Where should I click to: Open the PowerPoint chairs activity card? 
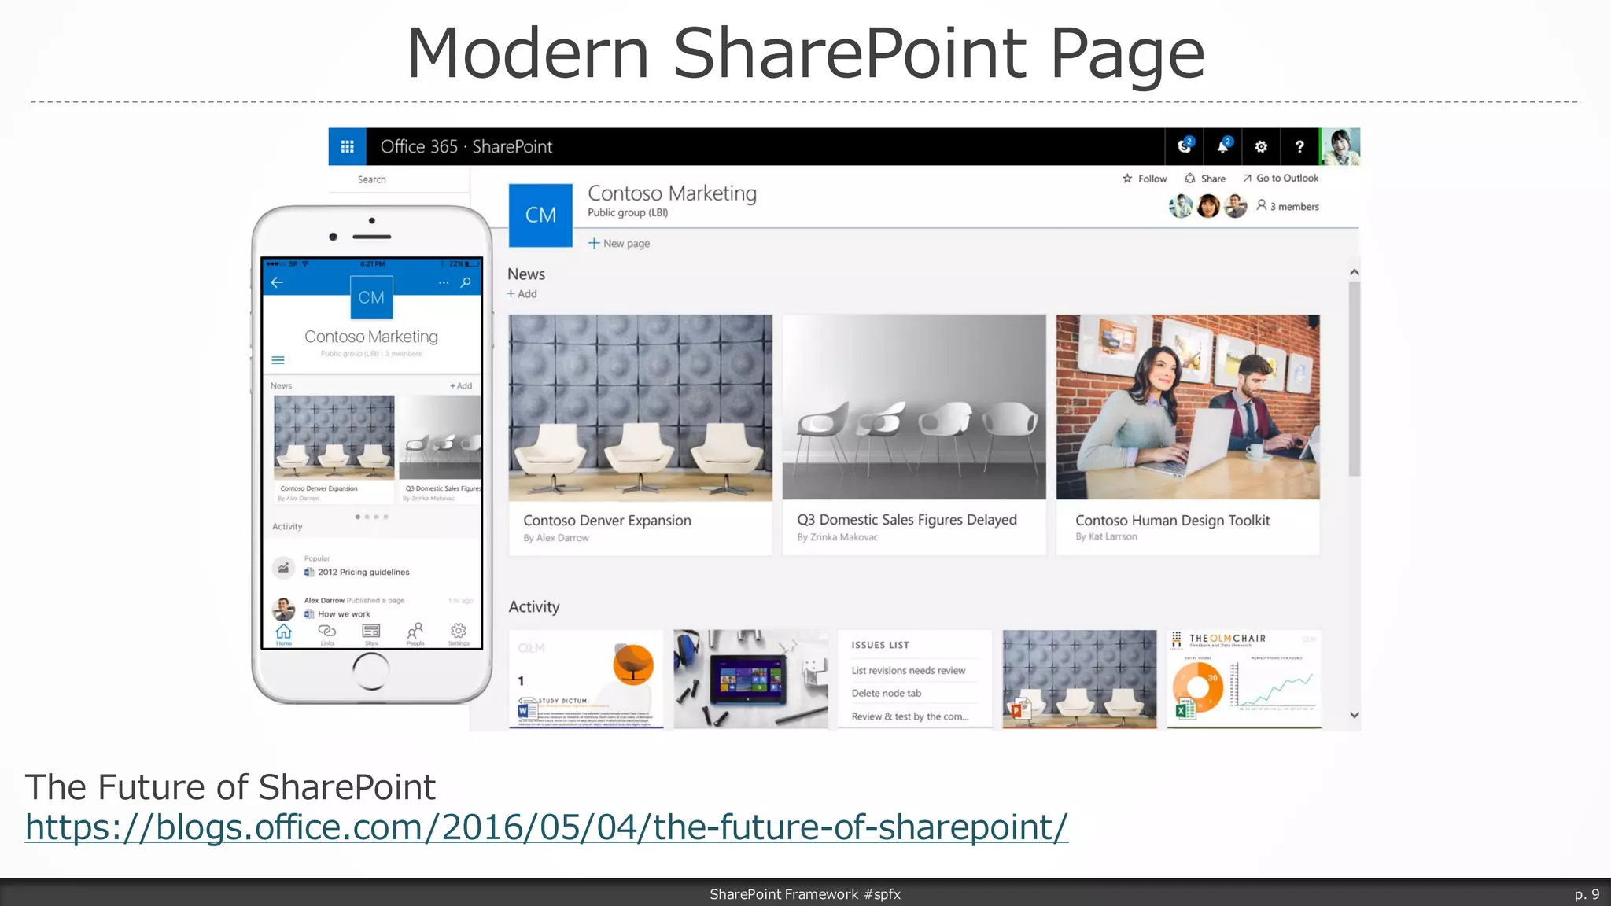point(1079,679)
